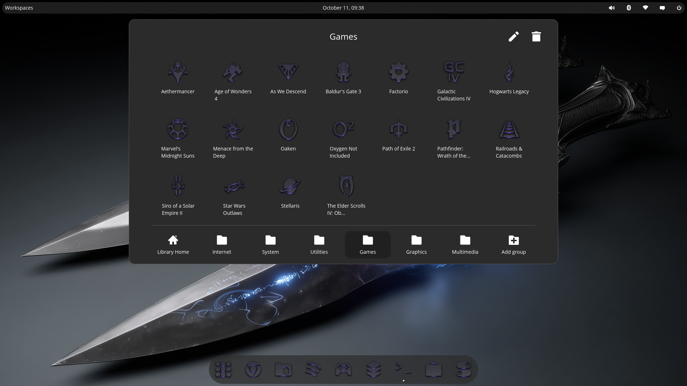
Task: Go to Library Home
Action: coord(173,245)
